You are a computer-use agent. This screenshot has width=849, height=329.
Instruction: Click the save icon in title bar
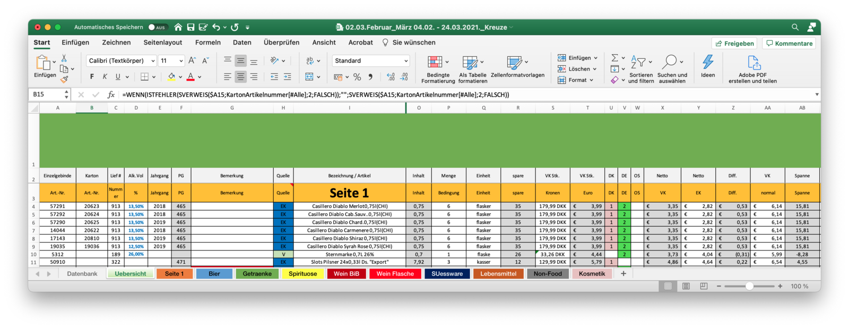click(190, 27)
